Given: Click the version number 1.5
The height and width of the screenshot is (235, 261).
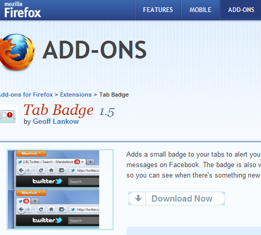Looking at the screenshot, I should (106, 112).
